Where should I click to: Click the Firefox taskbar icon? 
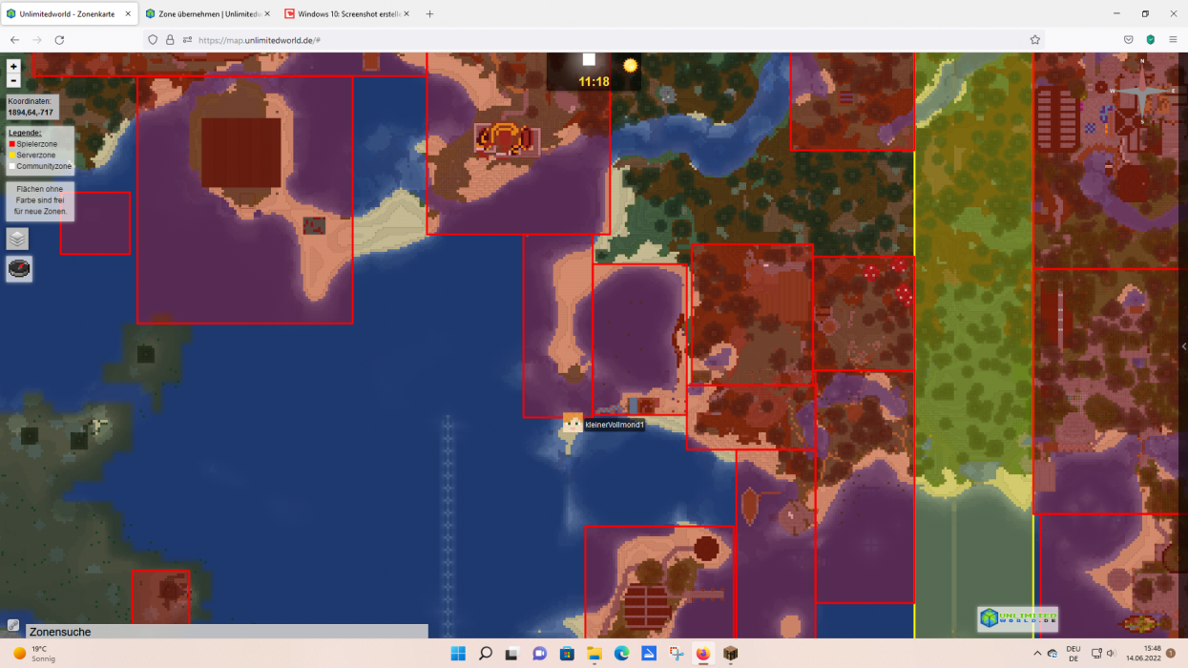703,654
